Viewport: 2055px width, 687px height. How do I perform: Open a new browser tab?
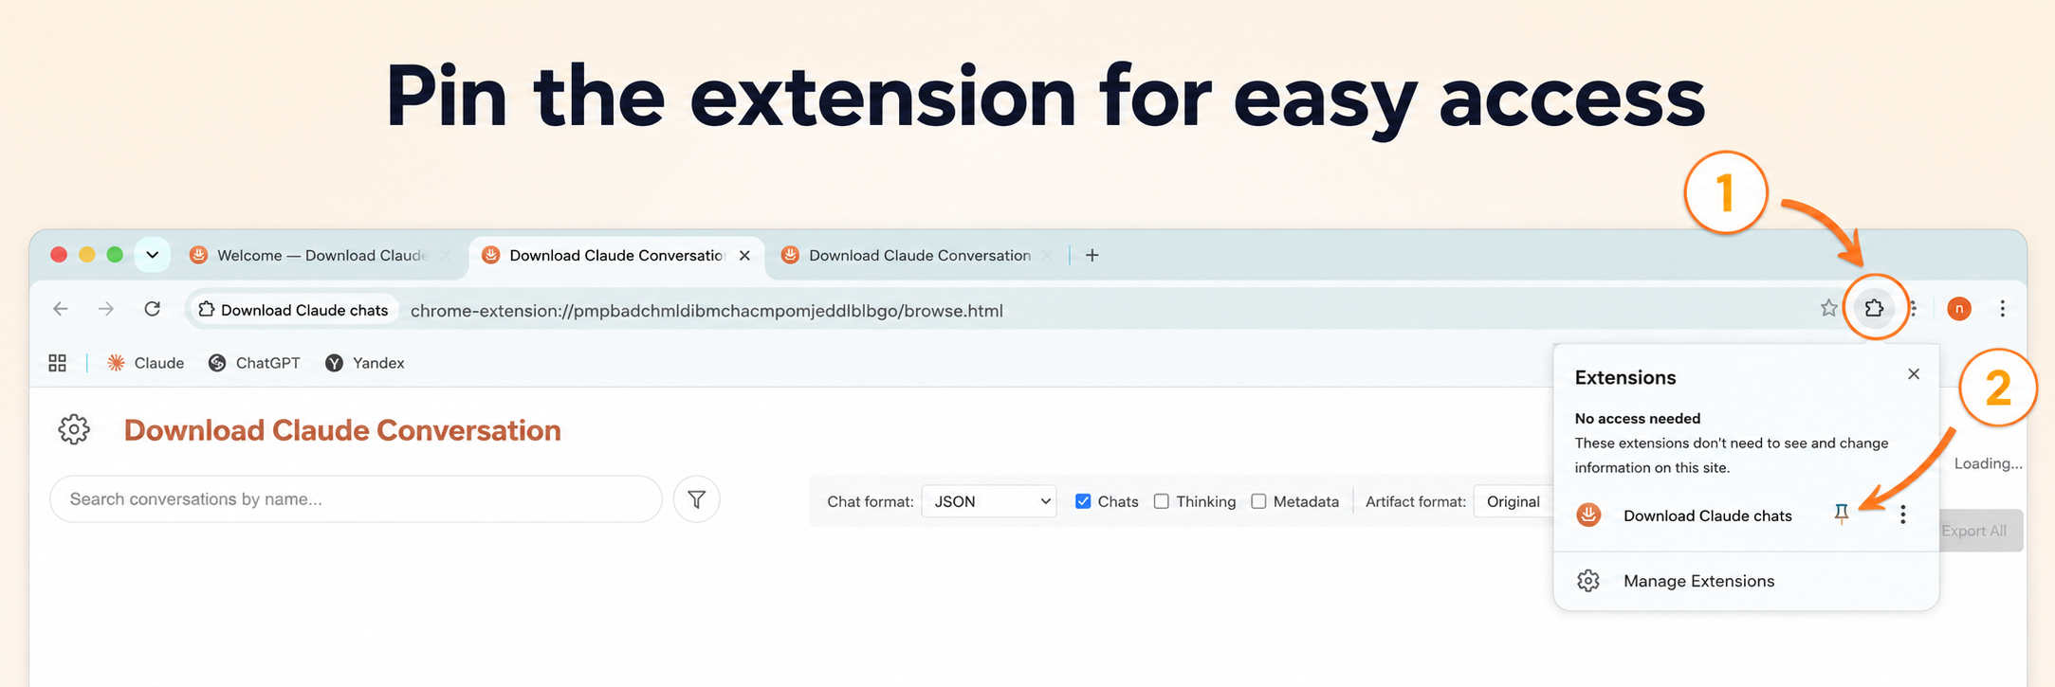tap(1092, 255)
